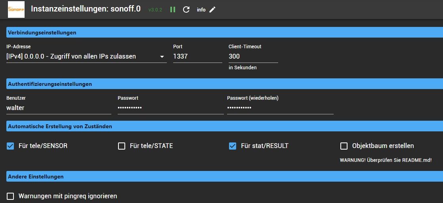The height and width of the screenshot is (203, 443).
Task: Click the v3.0.2 version label
Action: point(155,10)
